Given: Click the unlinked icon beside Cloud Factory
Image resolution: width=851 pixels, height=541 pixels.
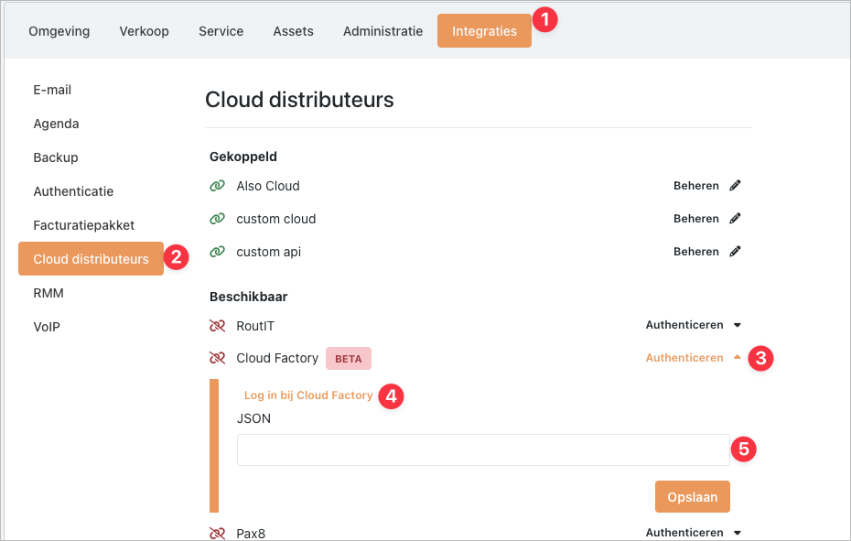Looking at the screenshot, I should [217, 358].
